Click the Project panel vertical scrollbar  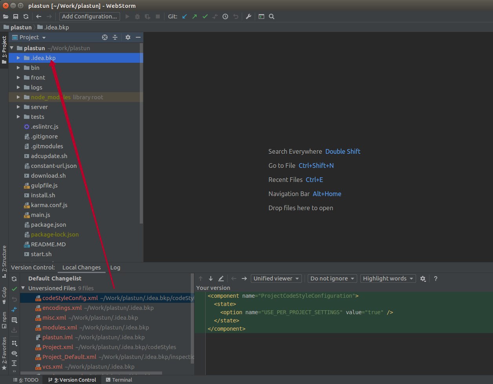(x=141, y=133)
